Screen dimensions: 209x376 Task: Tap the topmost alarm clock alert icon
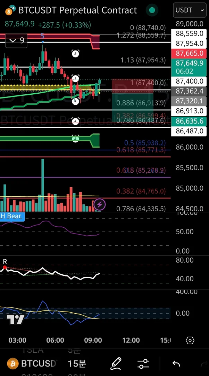(x=76, y=54)
